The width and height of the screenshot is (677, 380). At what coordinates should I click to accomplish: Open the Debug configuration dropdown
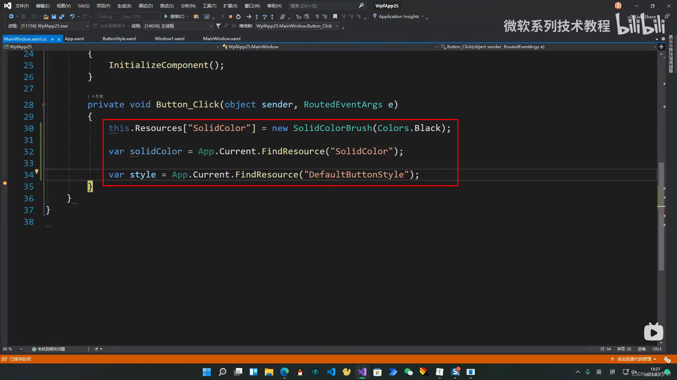click(x=108, y=17)
